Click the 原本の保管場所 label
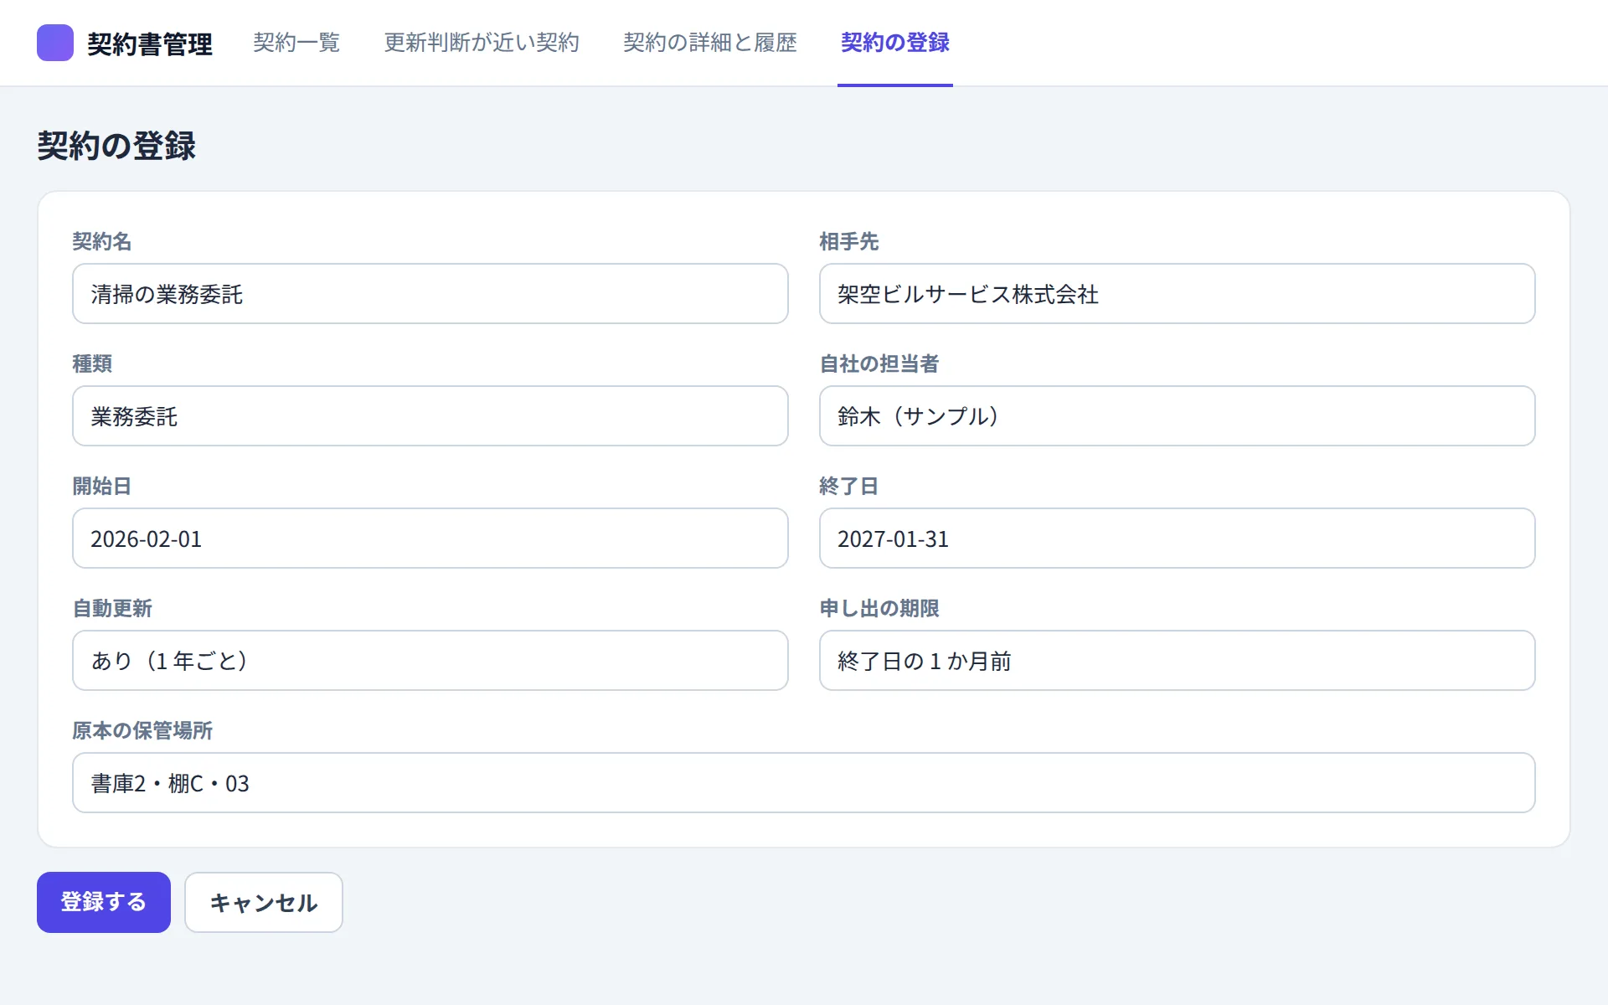The width and height of the screenshot is (1608, 1005). pos(142,730)
